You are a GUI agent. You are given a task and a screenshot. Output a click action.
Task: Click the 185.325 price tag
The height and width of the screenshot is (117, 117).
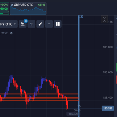(x=73, y=114)
